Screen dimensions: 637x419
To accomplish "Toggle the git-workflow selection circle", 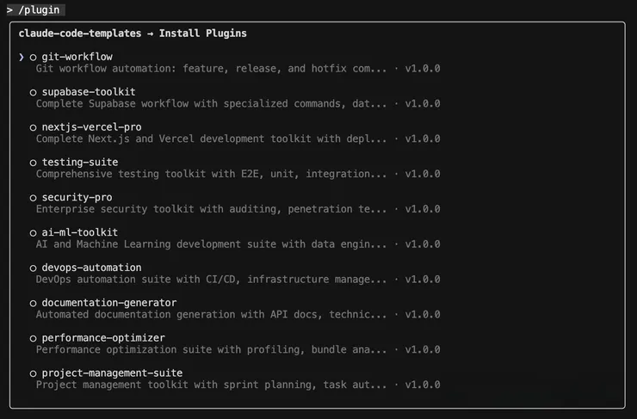I will click(34, 57).
